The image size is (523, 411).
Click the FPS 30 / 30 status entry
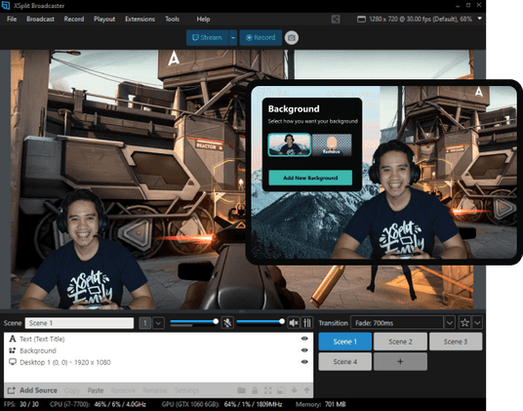(21, 404)
